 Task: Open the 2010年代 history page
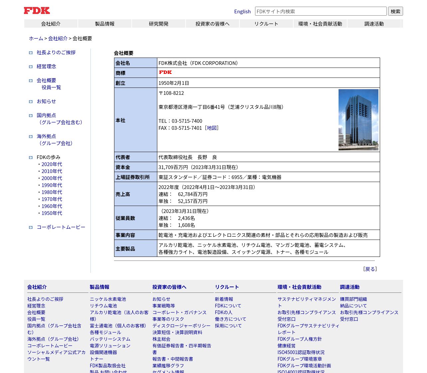pyautogui.click(x=52, y=171)
